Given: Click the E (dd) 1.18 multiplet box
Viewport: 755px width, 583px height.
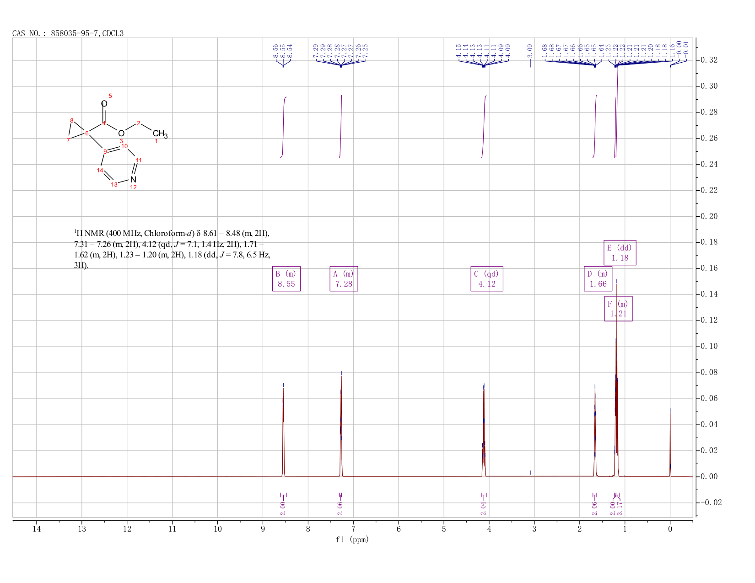Looking at the screenshot, I should point(620,252).
